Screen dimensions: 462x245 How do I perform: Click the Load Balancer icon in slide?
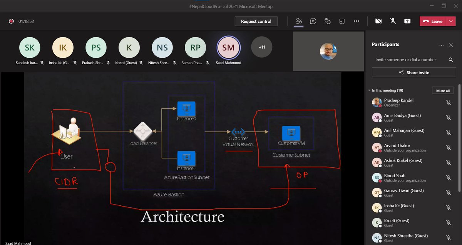[143, 132]
